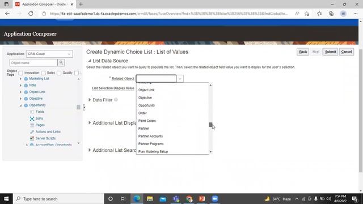The height and width of the screenshot is (204, 363).
Task: Expand the Additional List Search section
Action: pos(90,150)
